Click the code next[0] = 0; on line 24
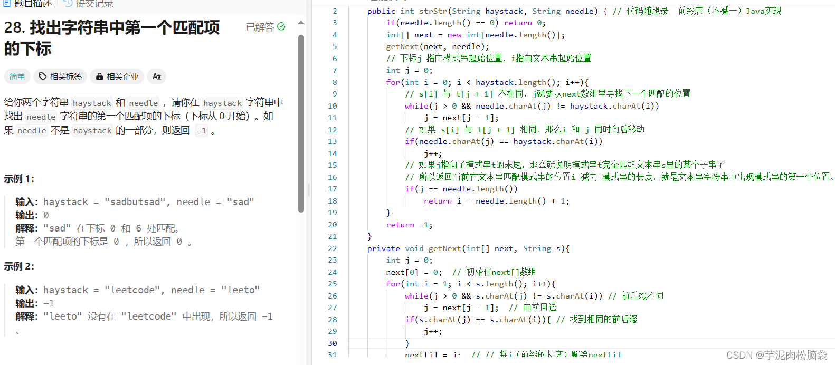835x365 pixels. click(414, 272)
